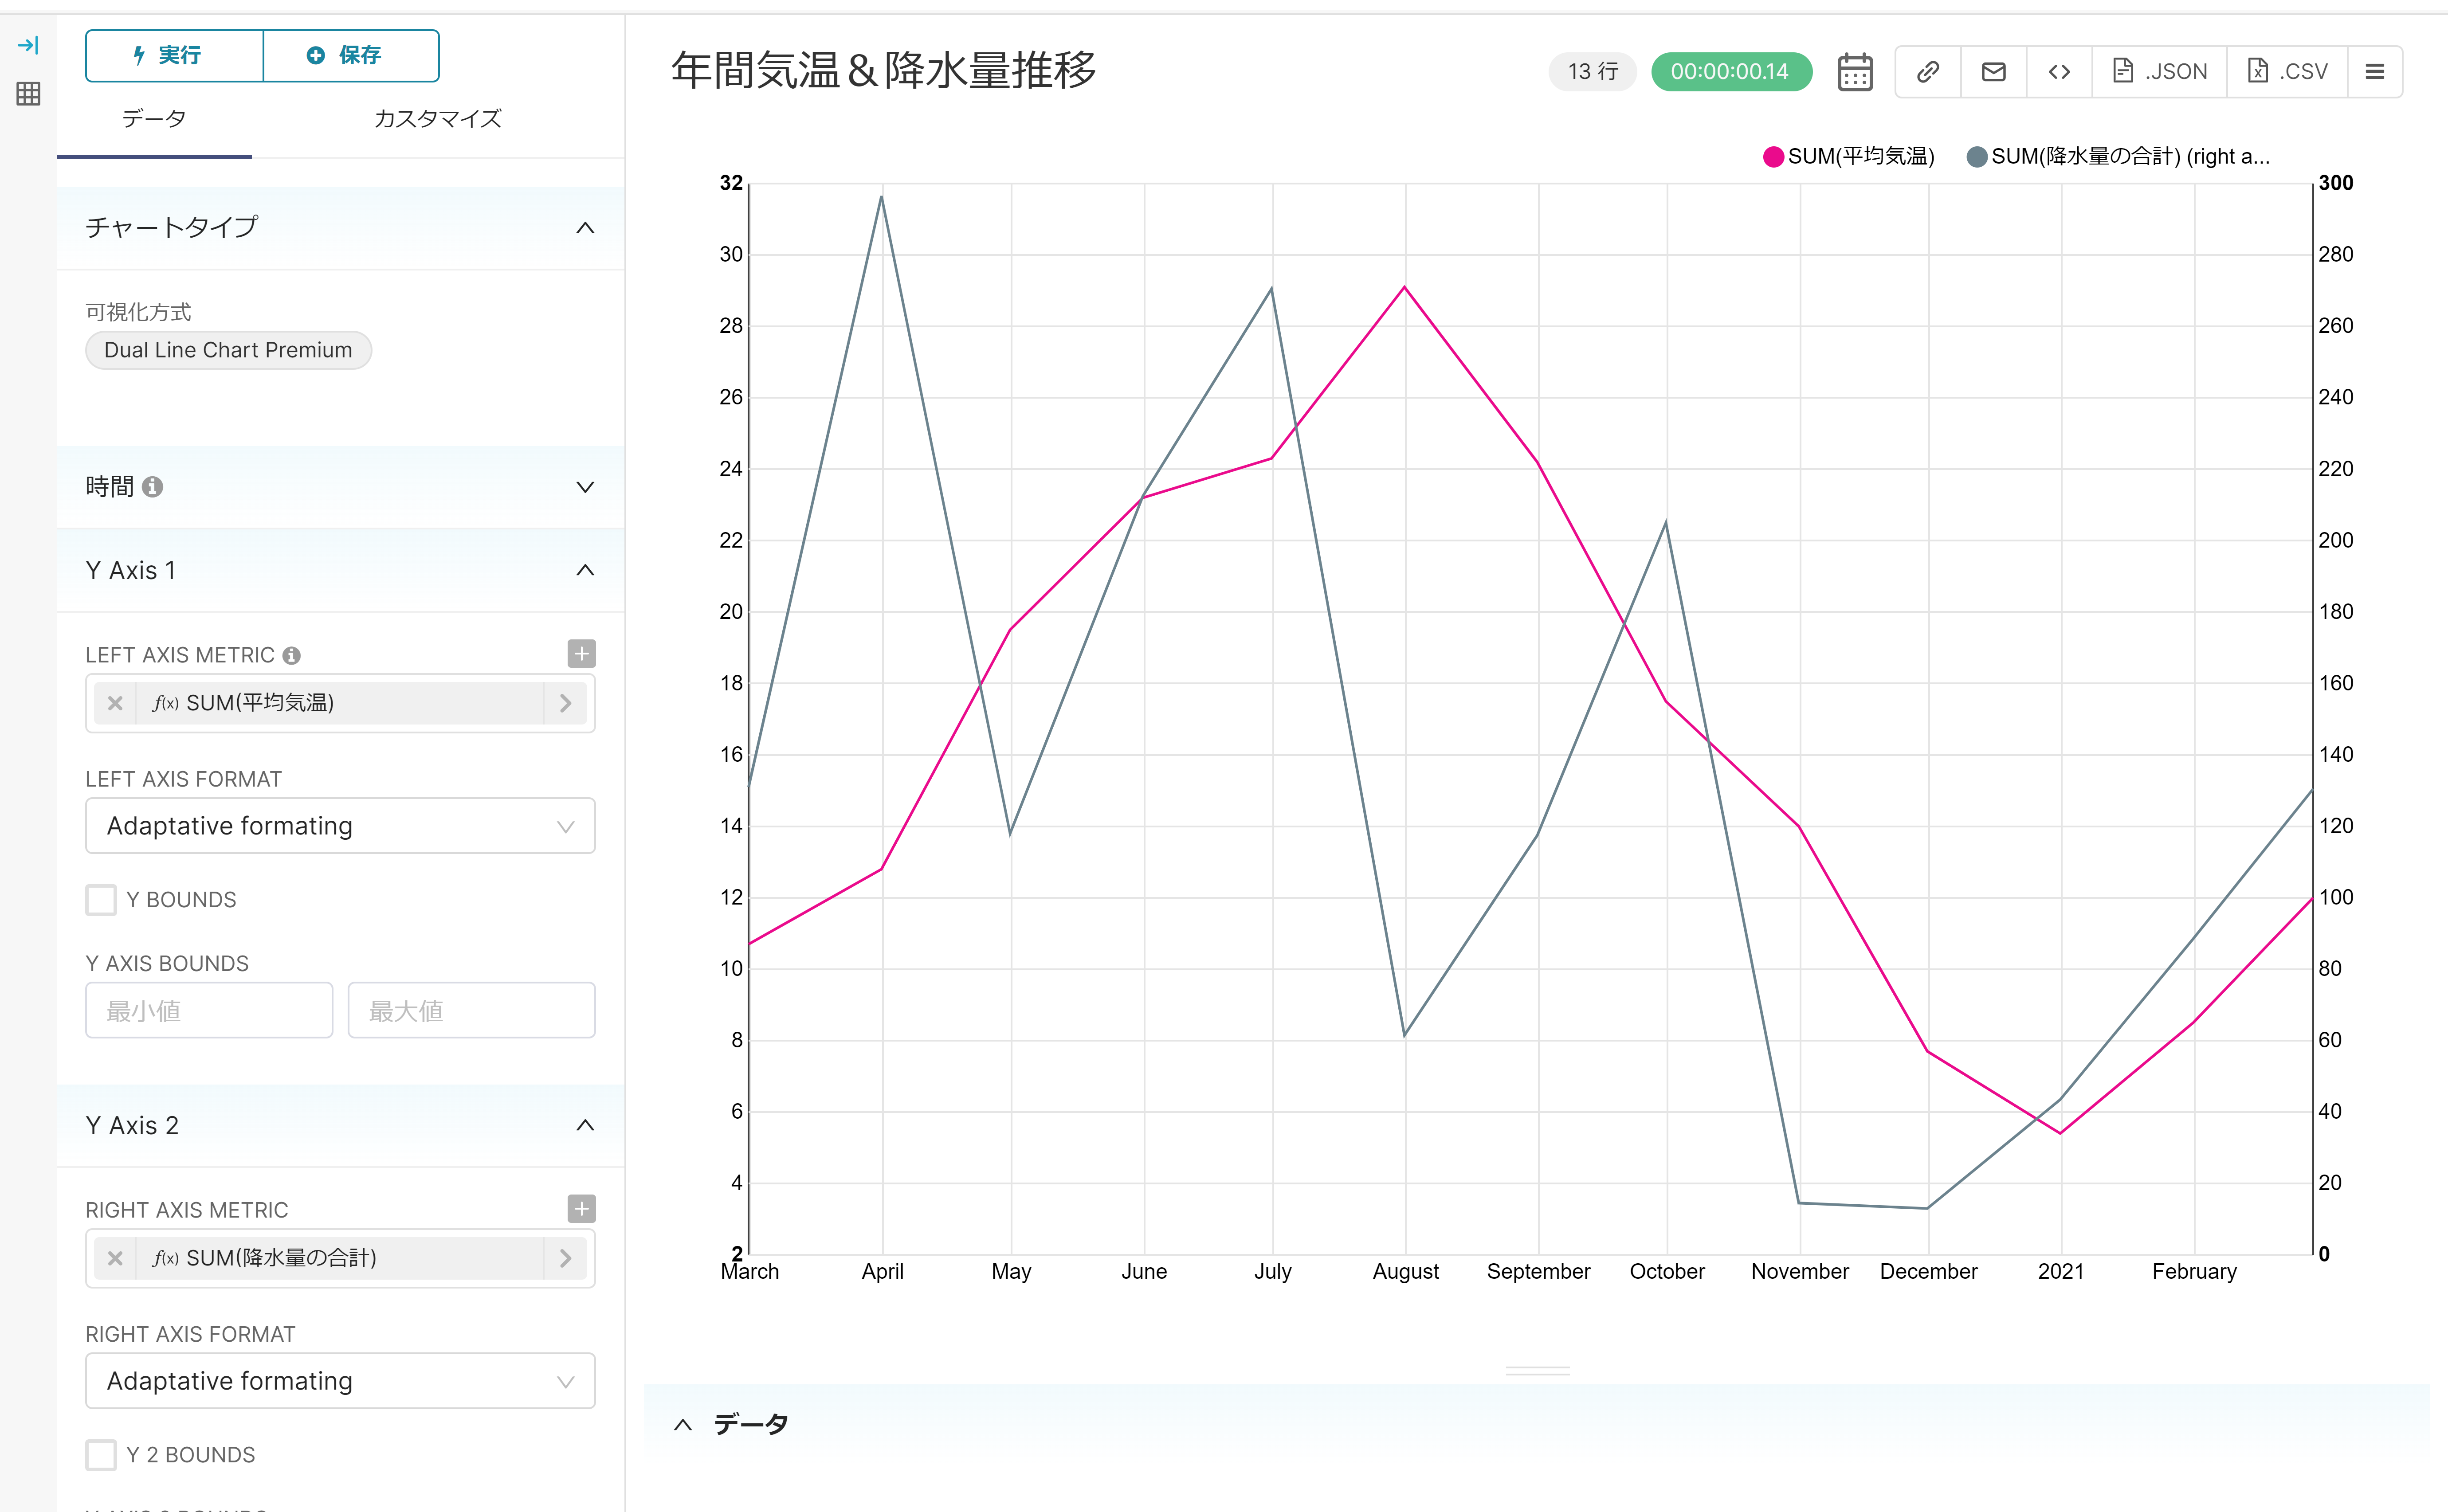This screenshot has width=2448, height=1512.
Task: Remove the SUM(平均気温) metric
Action: coord(115,703)
